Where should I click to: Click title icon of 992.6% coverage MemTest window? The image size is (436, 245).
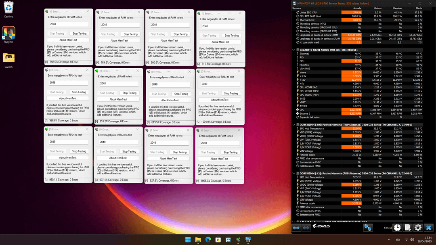pos(47,12)
